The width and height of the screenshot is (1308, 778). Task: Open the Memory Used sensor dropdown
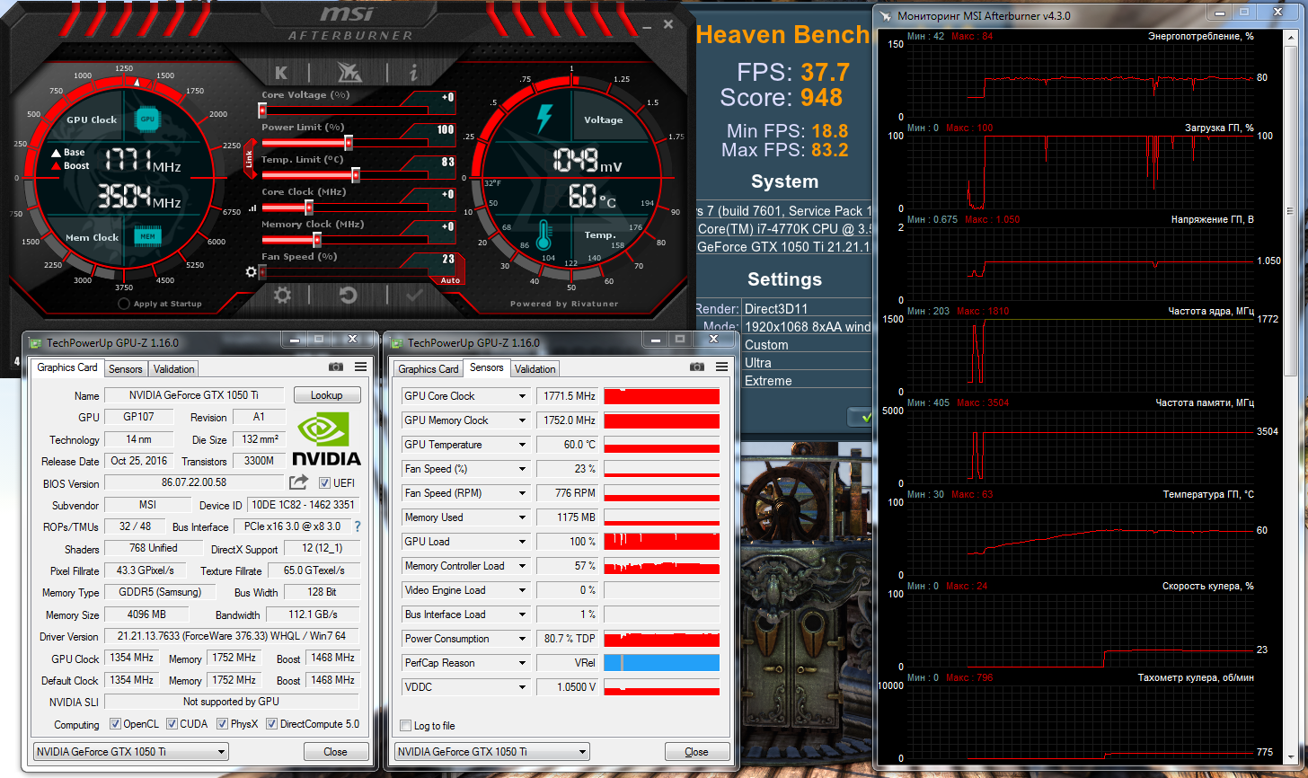521,517
